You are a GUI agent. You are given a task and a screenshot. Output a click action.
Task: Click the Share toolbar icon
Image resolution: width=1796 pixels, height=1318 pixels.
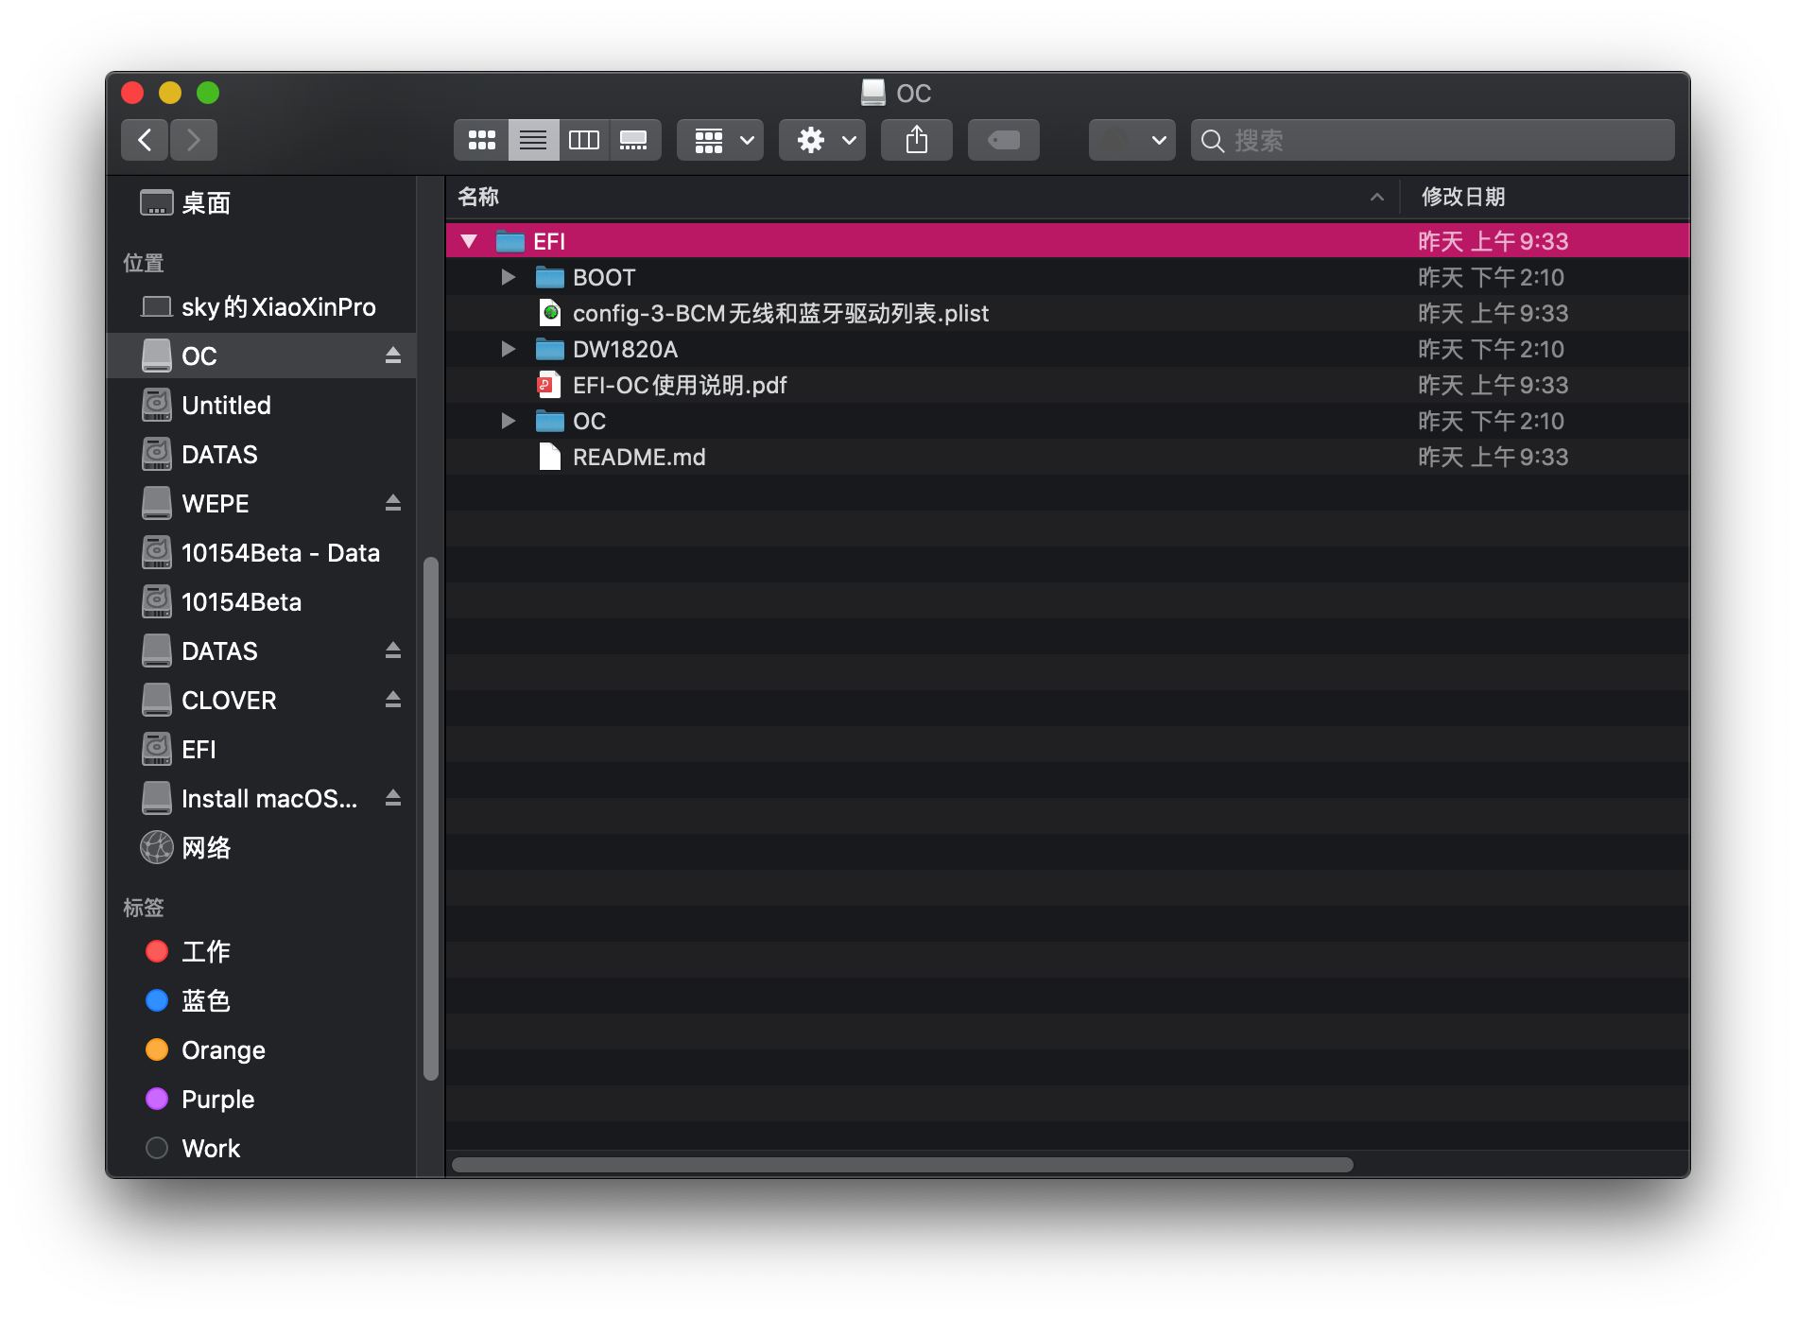pos(916,140)
